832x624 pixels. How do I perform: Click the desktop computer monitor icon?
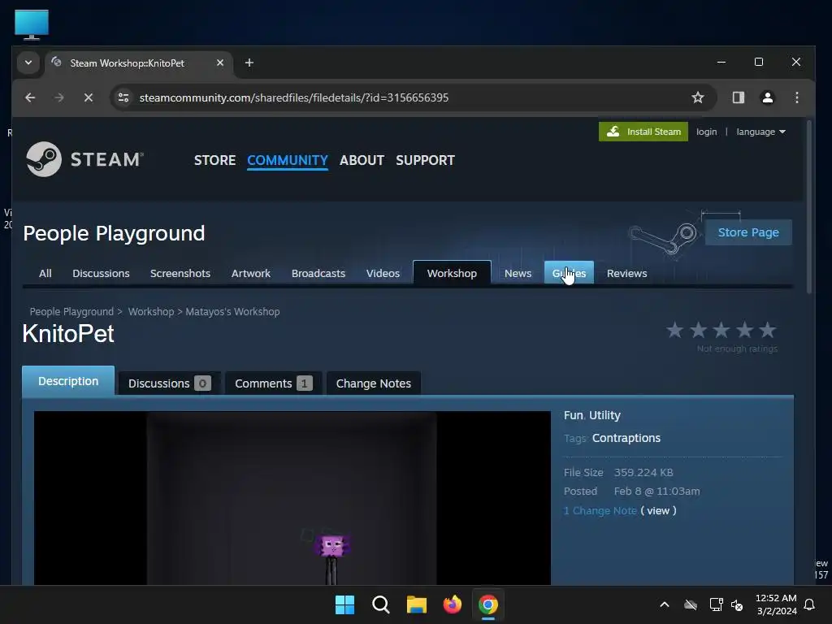[32, 24]
